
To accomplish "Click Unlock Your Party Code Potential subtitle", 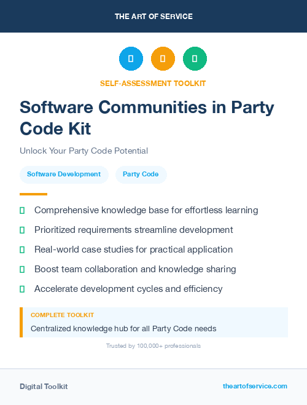I will point(84,151).
